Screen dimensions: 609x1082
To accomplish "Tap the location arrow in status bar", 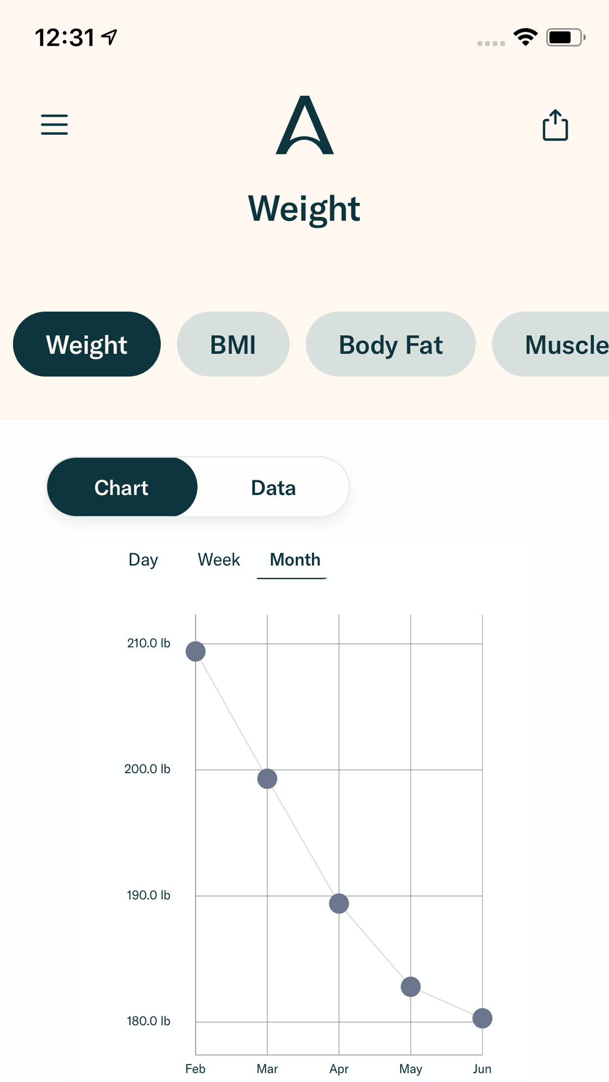I will (109, 37).
